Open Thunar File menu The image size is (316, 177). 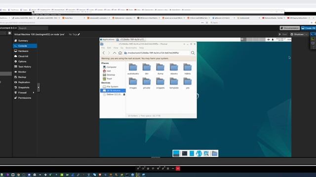(x=103, y=48)
